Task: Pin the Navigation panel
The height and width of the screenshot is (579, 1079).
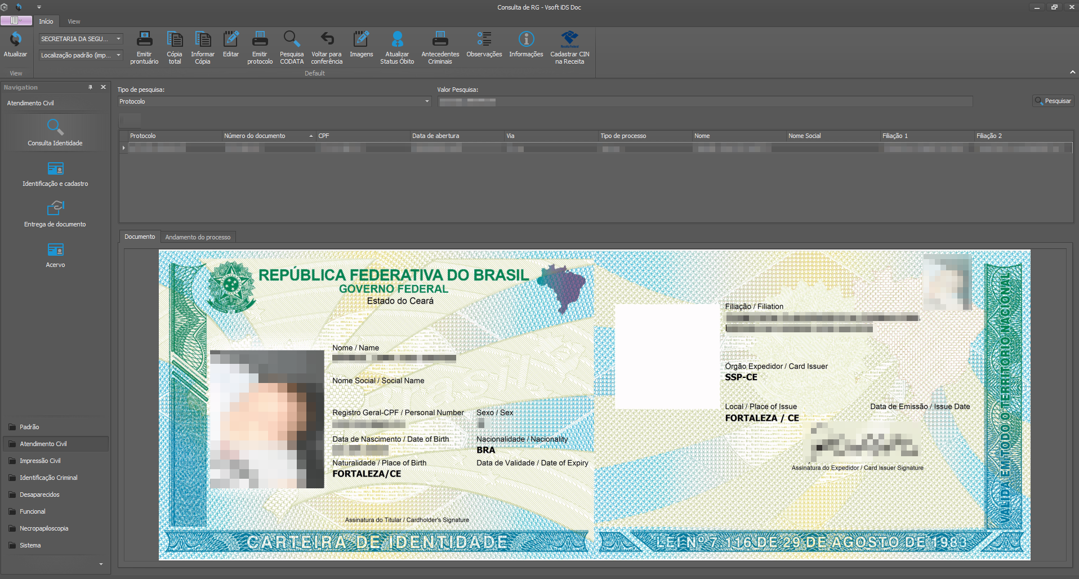Action: point(90,87)
